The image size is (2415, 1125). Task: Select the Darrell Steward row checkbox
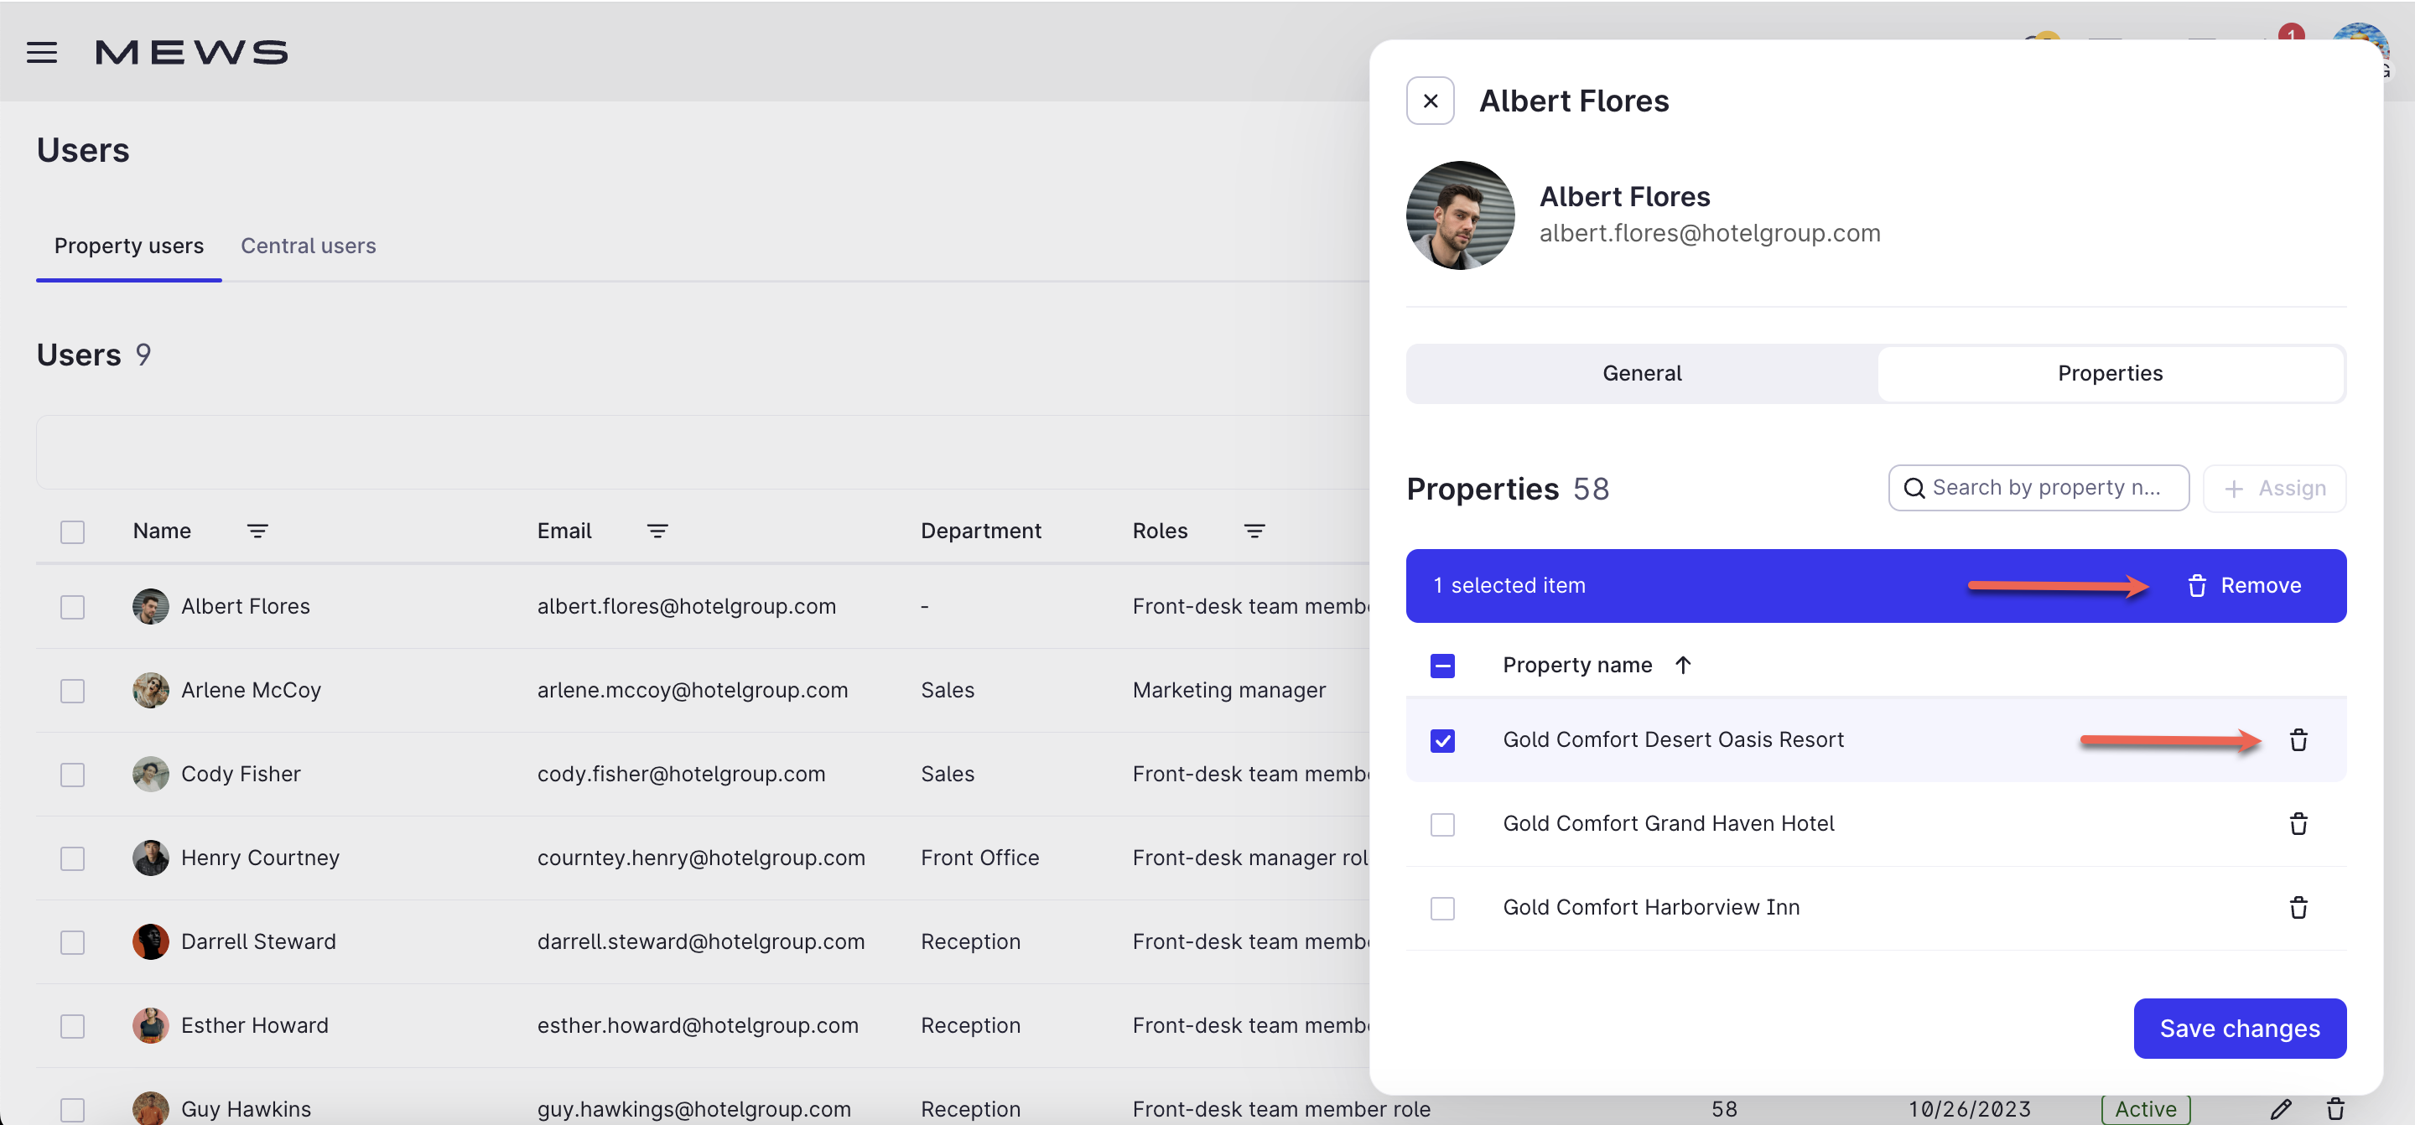72,941
